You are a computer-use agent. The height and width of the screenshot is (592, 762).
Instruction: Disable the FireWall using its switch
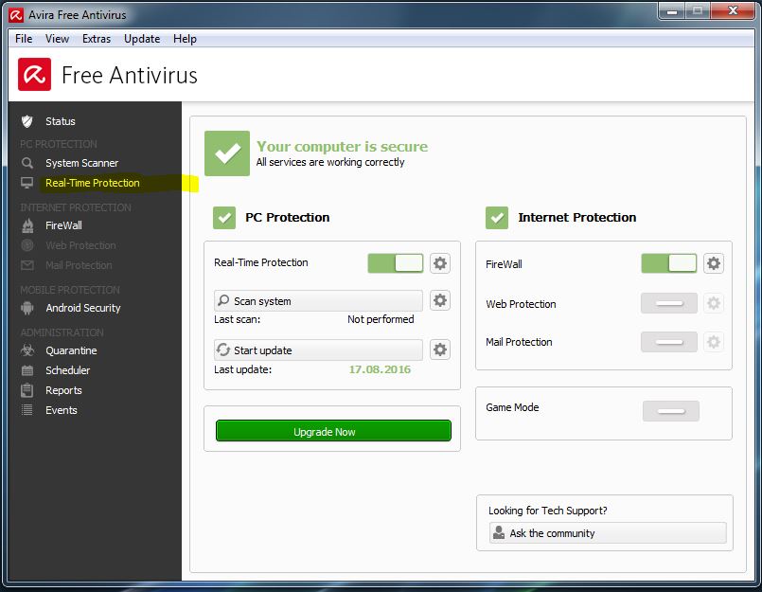[x=668, y=263]
